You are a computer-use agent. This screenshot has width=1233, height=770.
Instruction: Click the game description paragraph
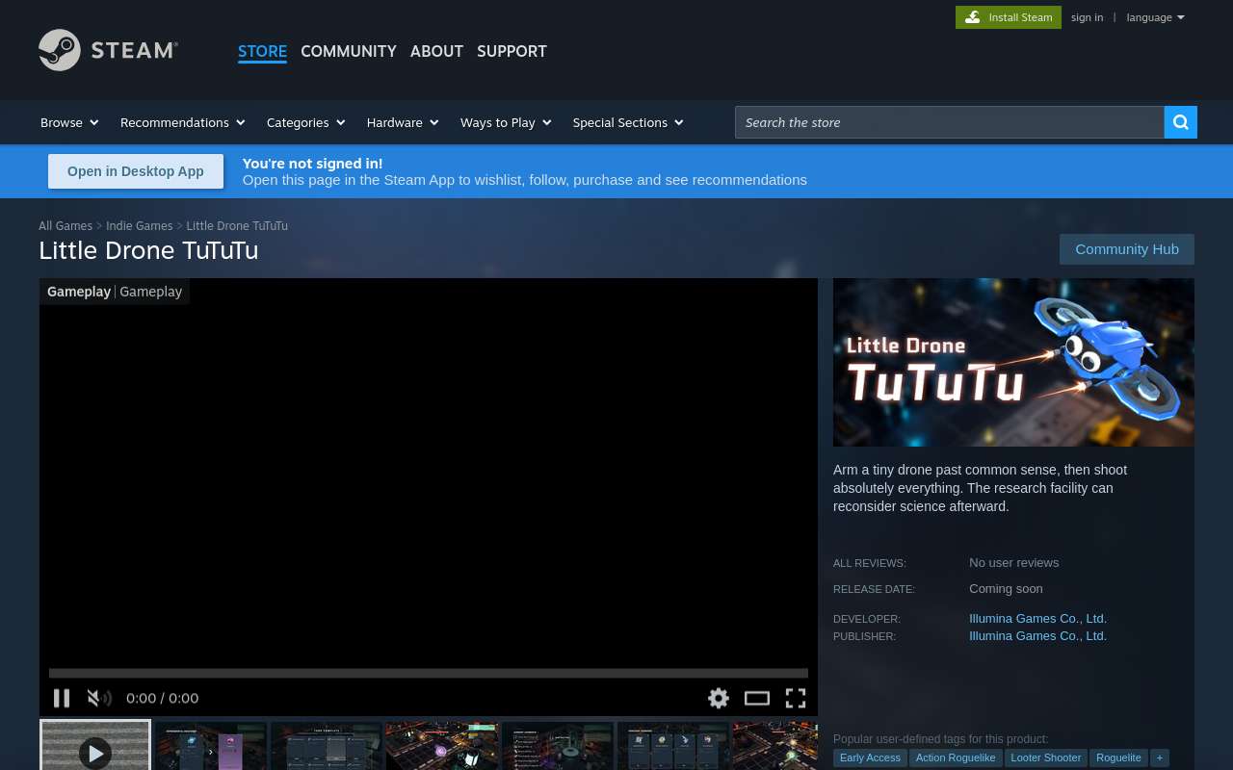click(x=980, y=488)
